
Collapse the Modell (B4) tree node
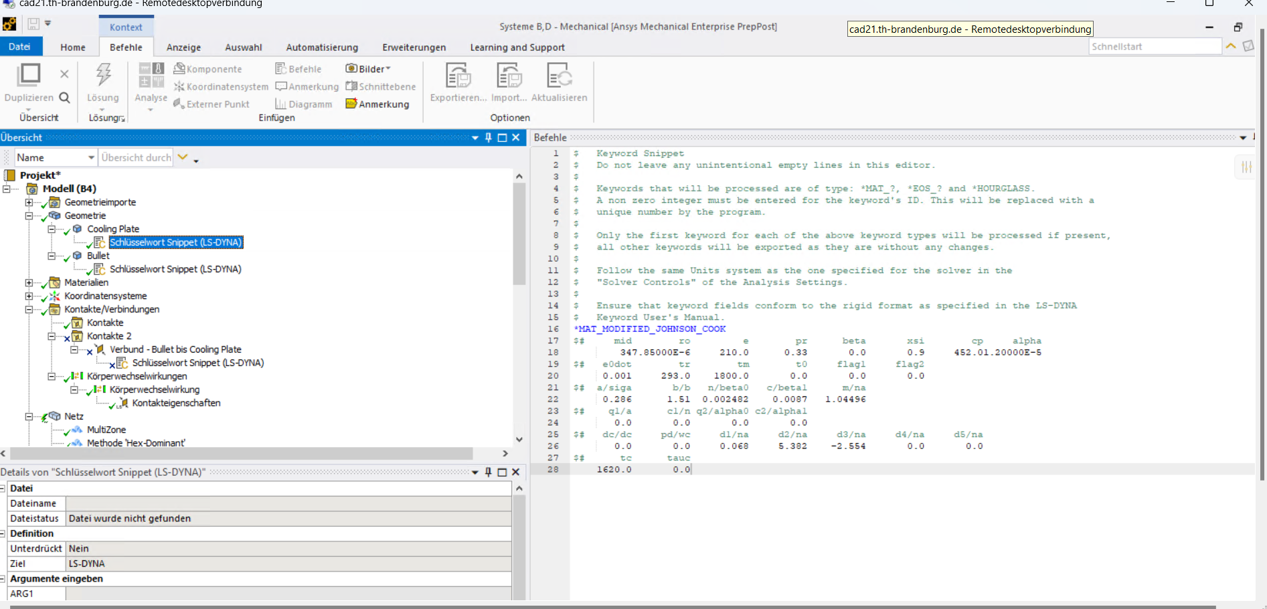[x=7, y=189]
